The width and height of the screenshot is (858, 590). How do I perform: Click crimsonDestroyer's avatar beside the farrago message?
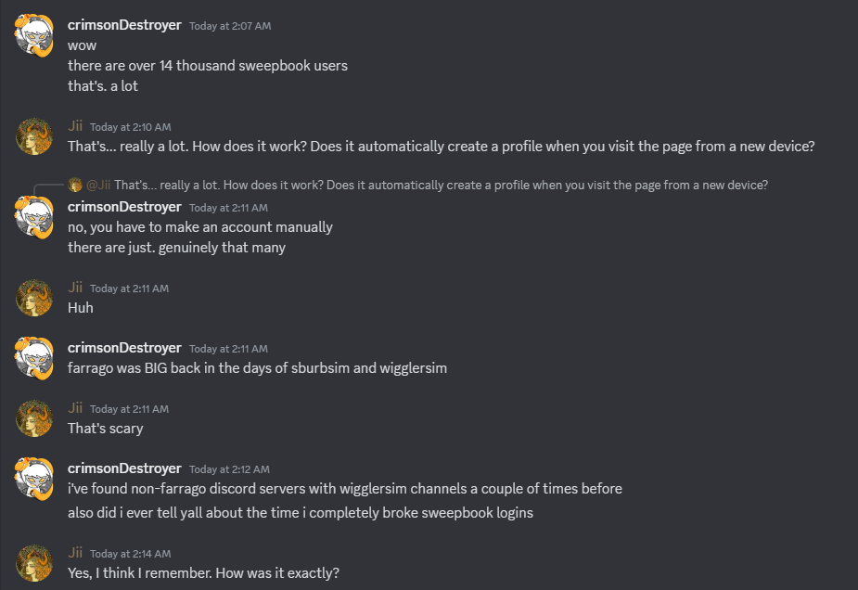35,357
